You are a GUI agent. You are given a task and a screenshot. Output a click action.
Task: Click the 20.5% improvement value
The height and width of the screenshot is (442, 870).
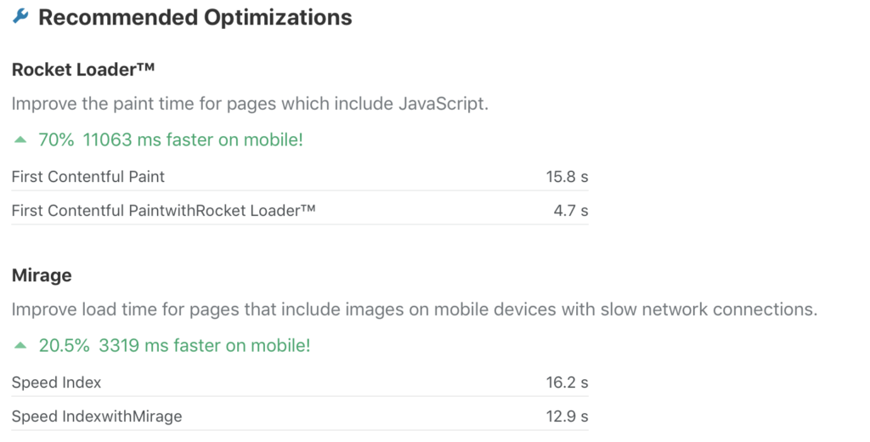pyautogui.click(x=64, y=345)
